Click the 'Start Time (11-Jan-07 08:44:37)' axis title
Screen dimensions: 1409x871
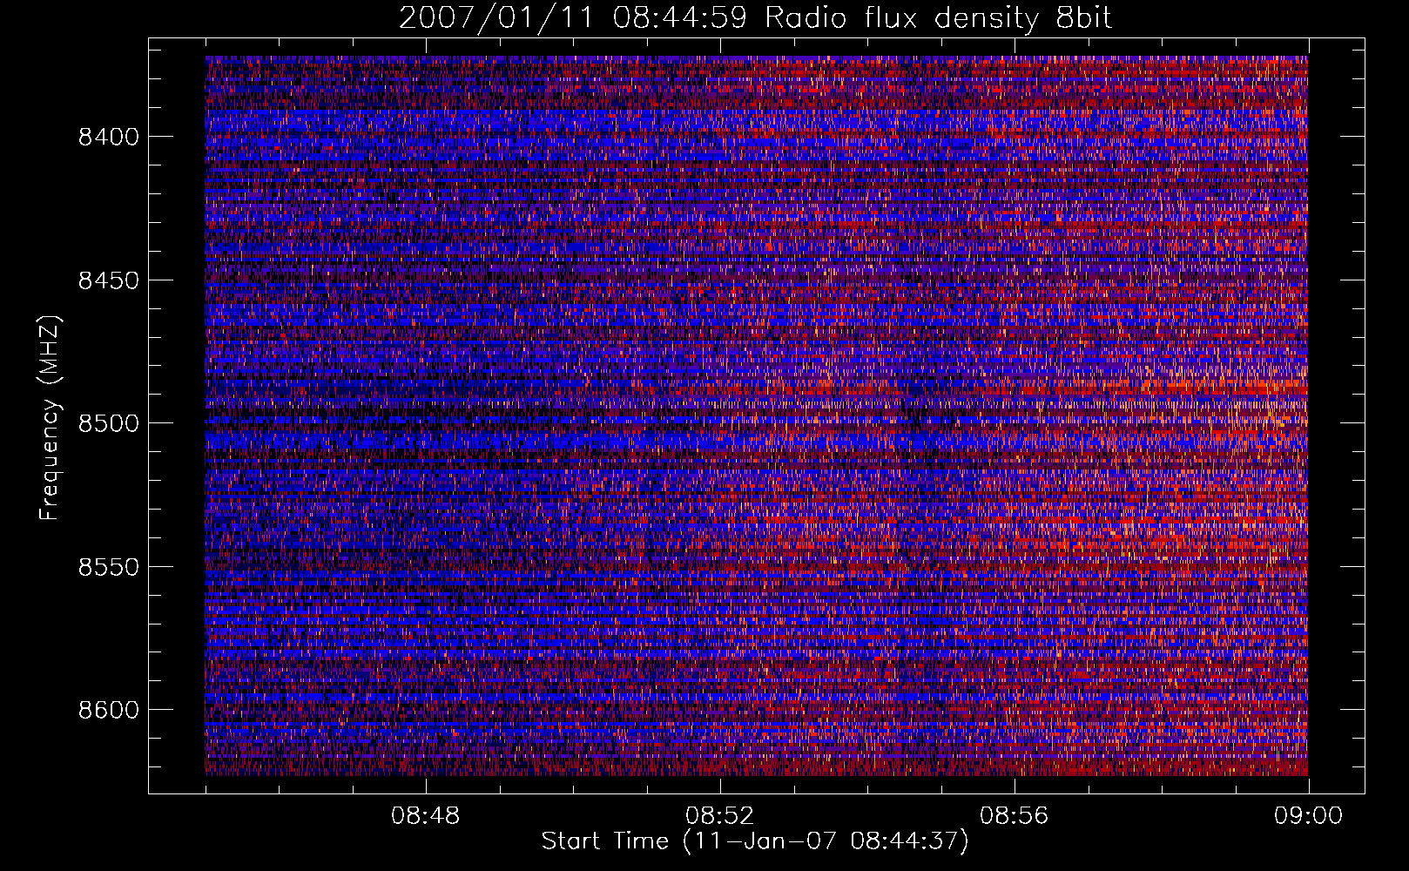755,841
